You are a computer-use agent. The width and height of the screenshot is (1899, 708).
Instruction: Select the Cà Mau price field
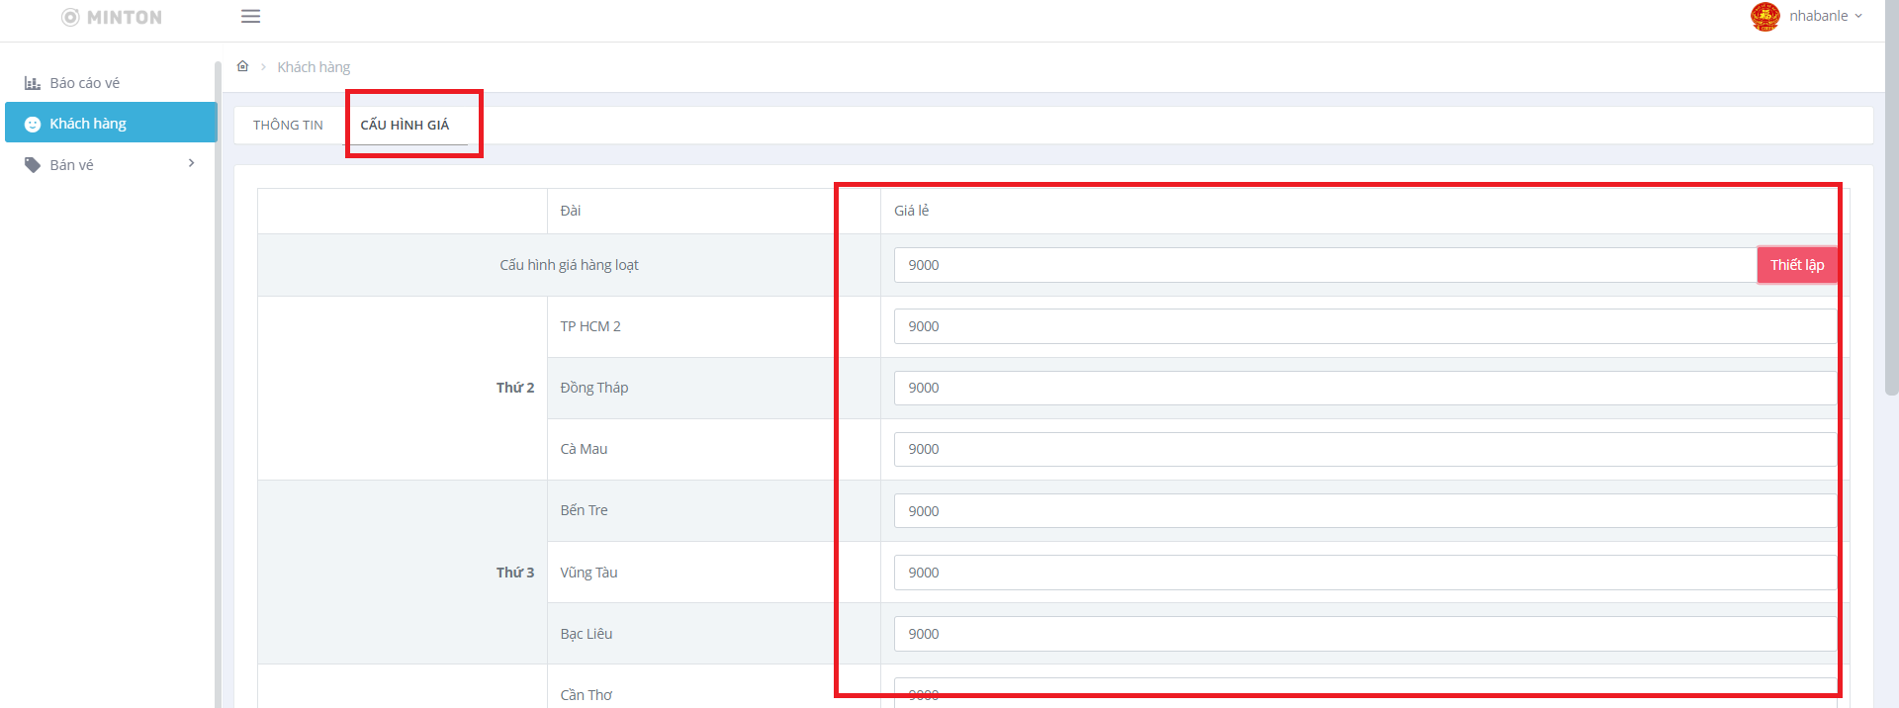1364,449
